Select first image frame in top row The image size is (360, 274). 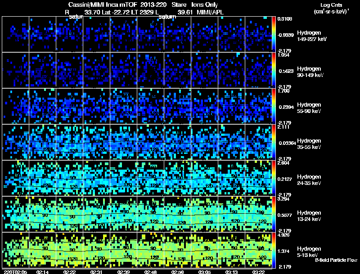tap(16, 34)
